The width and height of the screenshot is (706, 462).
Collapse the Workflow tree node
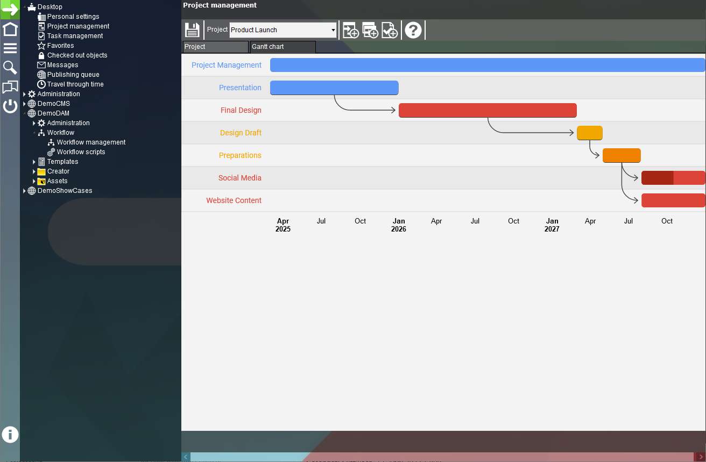[33, 133]
